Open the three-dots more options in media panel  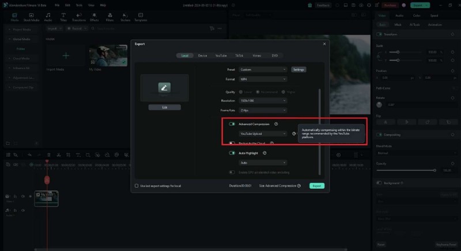pyautogui.click(x=220, y=28)
